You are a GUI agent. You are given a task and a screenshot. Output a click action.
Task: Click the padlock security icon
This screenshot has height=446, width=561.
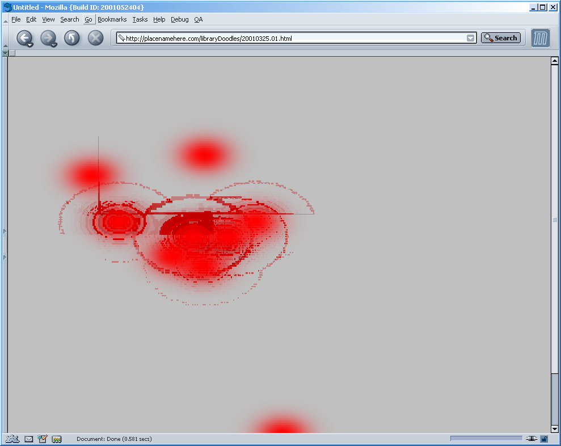[x=544, y=439]
